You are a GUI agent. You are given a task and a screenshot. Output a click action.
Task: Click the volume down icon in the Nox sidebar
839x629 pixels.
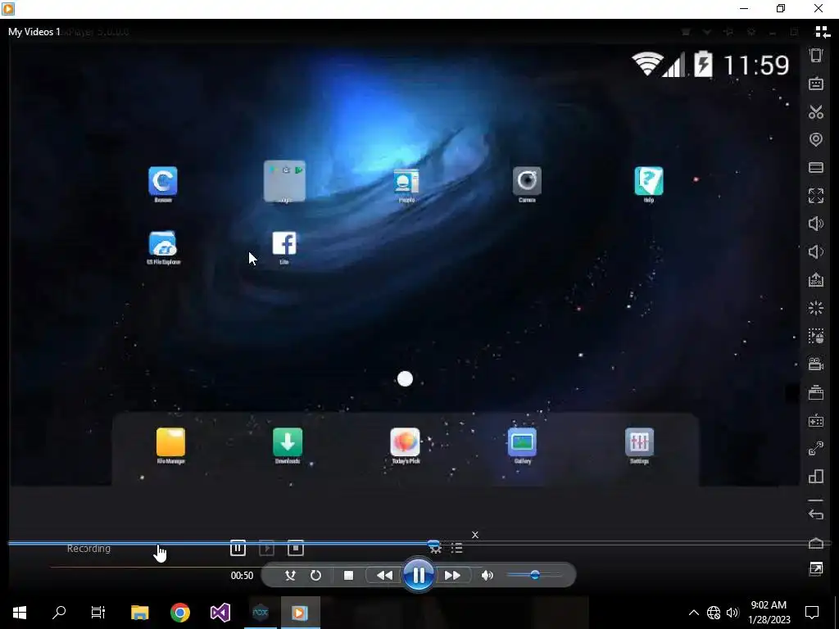tap(815, 251)
